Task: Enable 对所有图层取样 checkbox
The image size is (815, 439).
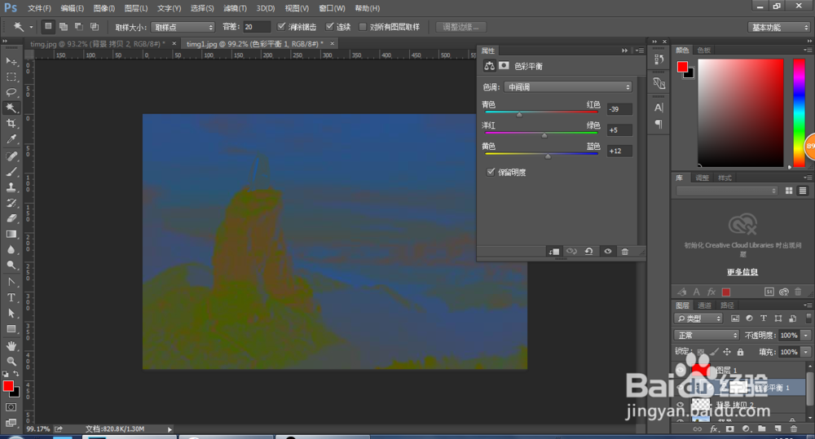Action: [363, 27]
